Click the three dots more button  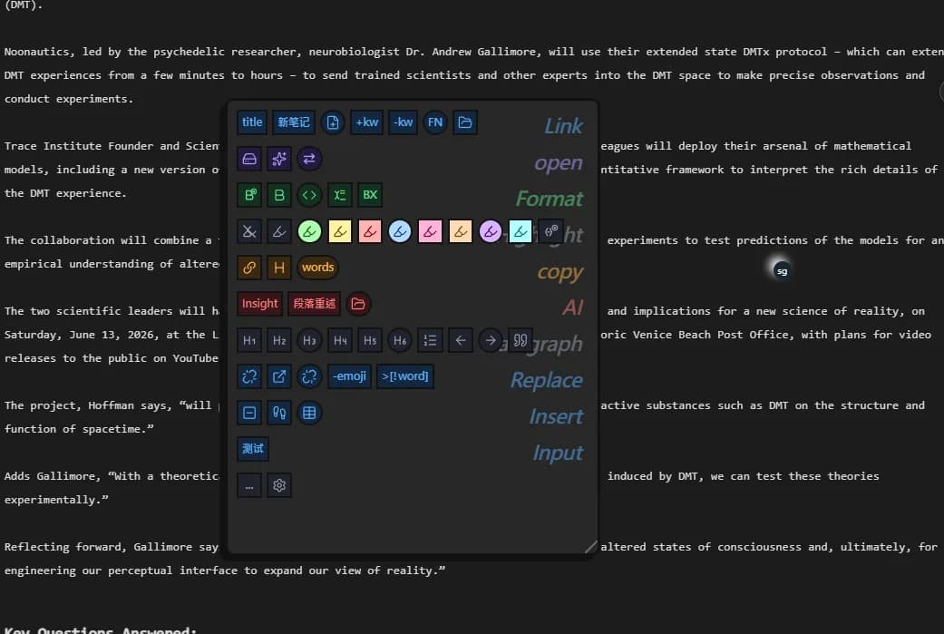[249, 485]
